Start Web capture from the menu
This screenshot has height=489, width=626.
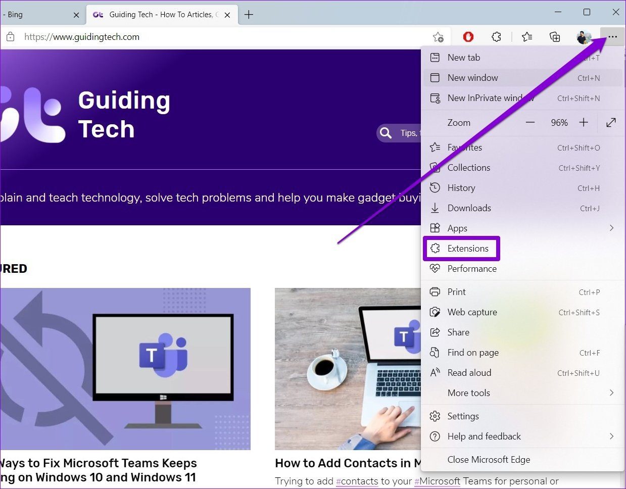coord(523,312)
